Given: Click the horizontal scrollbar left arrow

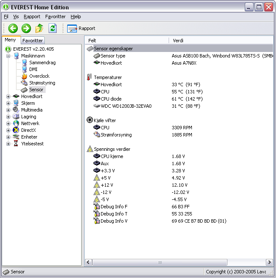Looking at the screenshot, I should pos(88,262).
